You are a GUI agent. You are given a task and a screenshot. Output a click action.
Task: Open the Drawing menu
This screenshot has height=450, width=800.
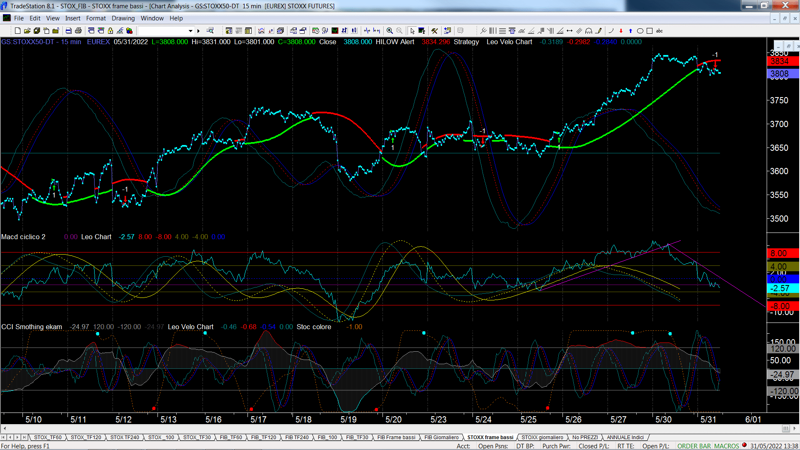(x=123, y=18)
